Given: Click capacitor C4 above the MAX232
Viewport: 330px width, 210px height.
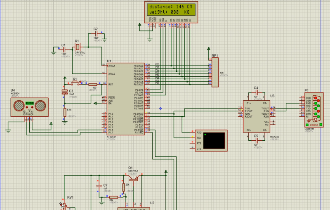Looking at the screenshot, I should [256, 94].
